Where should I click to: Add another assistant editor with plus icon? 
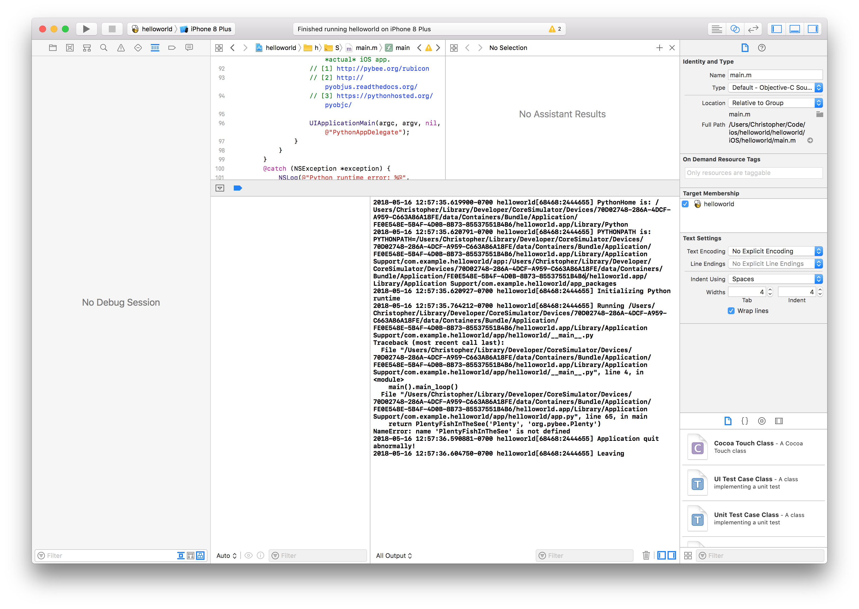click(660, 48)
